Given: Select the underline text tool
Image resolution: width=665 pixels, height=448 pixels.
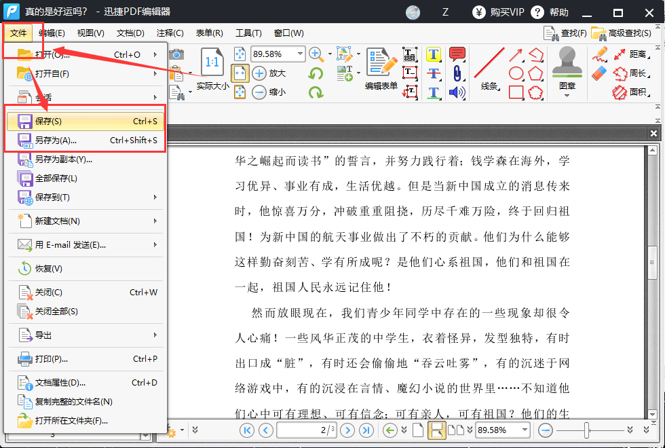Looking at the screenshot, I should click(434, 92).
